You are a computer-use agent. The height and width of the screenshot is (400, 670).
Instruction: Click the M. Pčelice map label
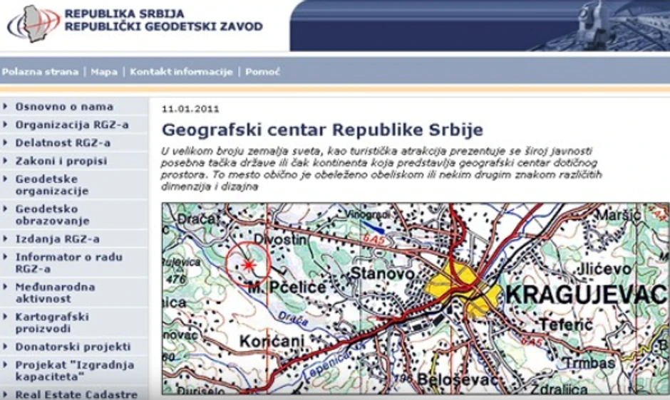pyautogui.click(x=287, y=288)
